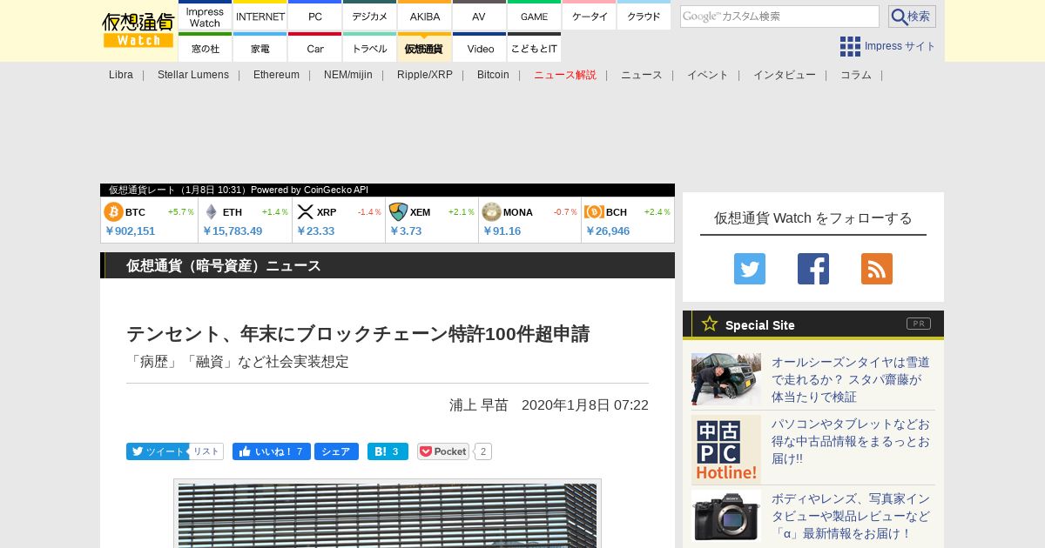1045x548 pixels.
Task: Open the Facebook follow icon
Action: pos(813,269)
